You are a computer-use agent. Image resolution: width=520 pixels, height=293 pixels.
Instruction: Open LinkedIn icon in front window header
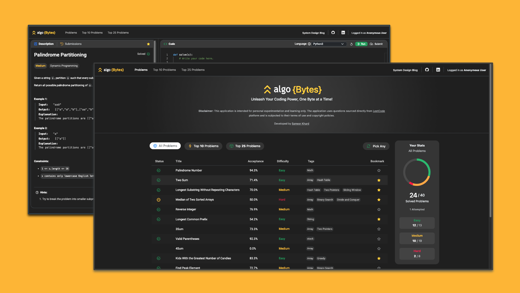(438, 70)
